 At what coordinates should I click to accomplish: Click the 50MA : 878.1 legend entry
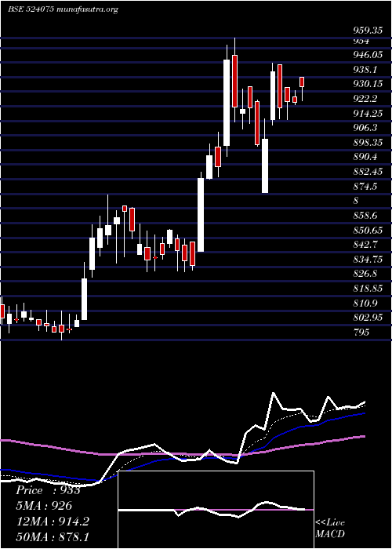coord(53,537)
